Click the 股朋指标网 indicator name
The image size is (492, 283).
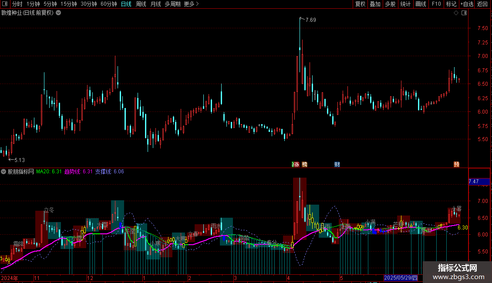point(21,172)
